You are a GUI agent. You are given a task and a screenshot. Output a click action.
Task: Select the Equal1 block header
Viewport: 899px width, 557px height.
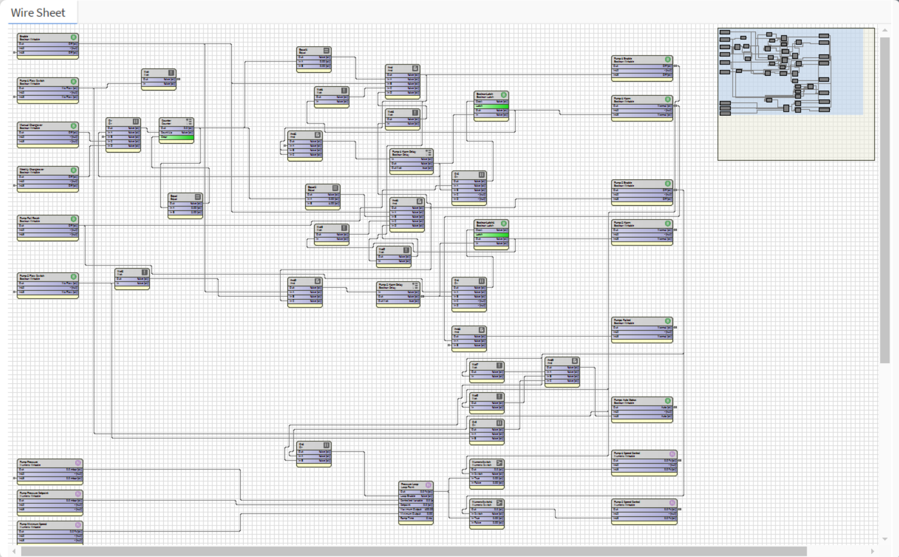pyautogui.click(x=313, y=51)
